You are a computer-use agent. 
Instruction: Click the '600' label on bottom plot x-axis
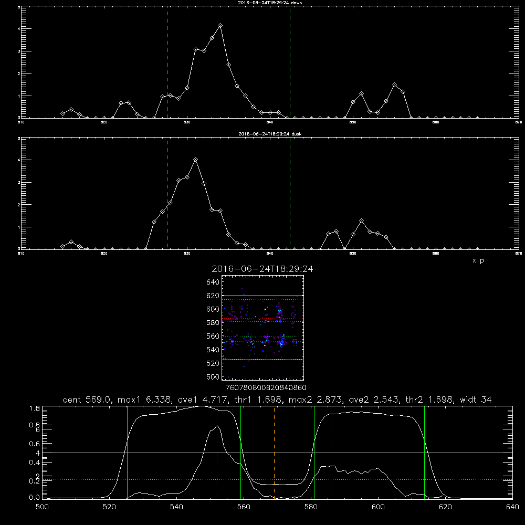point(378,507)
